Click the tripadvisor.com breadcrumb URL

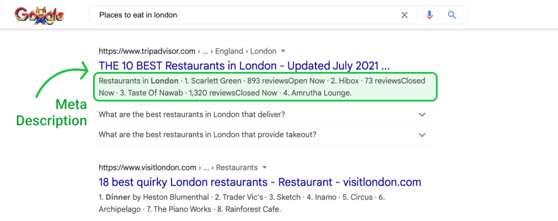[188, 51]
